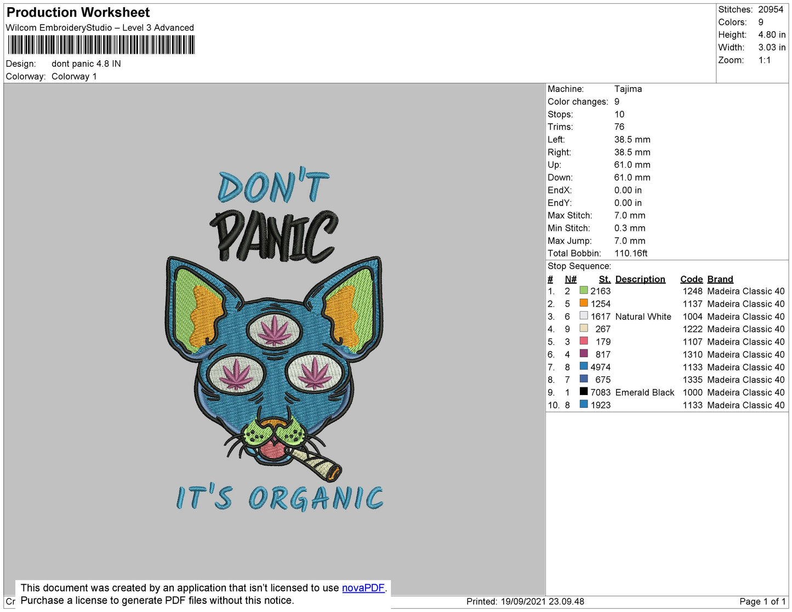Click stitch count 4974 in row 7
The width and height of the screenshot is (792, 612).
click(x=601, y=367)
